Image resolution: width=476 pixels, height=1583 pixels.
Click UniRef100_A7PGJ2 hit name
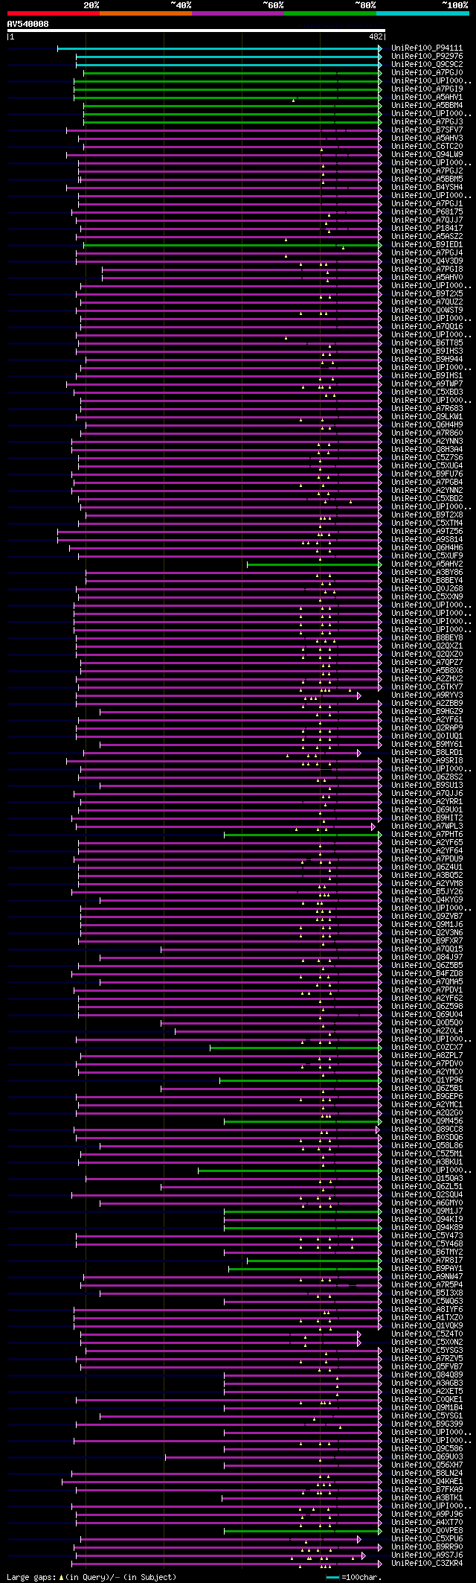coord(427,171)
